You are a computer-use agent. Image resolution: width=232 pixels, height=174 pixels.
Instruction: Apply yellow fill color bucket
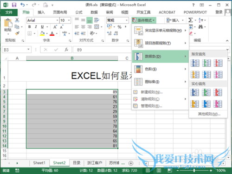click(42, 33)
